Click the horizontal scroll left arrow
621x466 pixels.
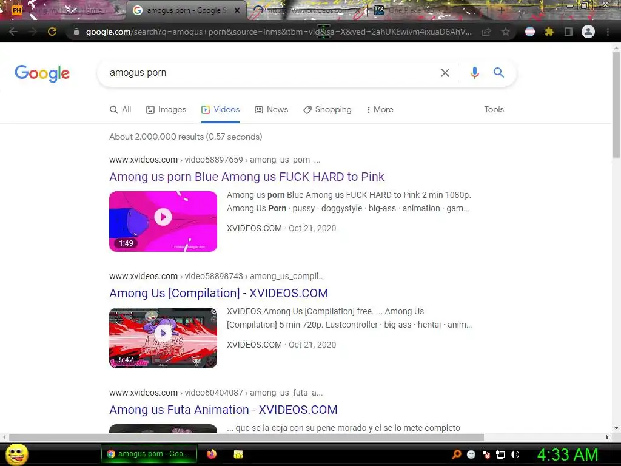point(4,437)
